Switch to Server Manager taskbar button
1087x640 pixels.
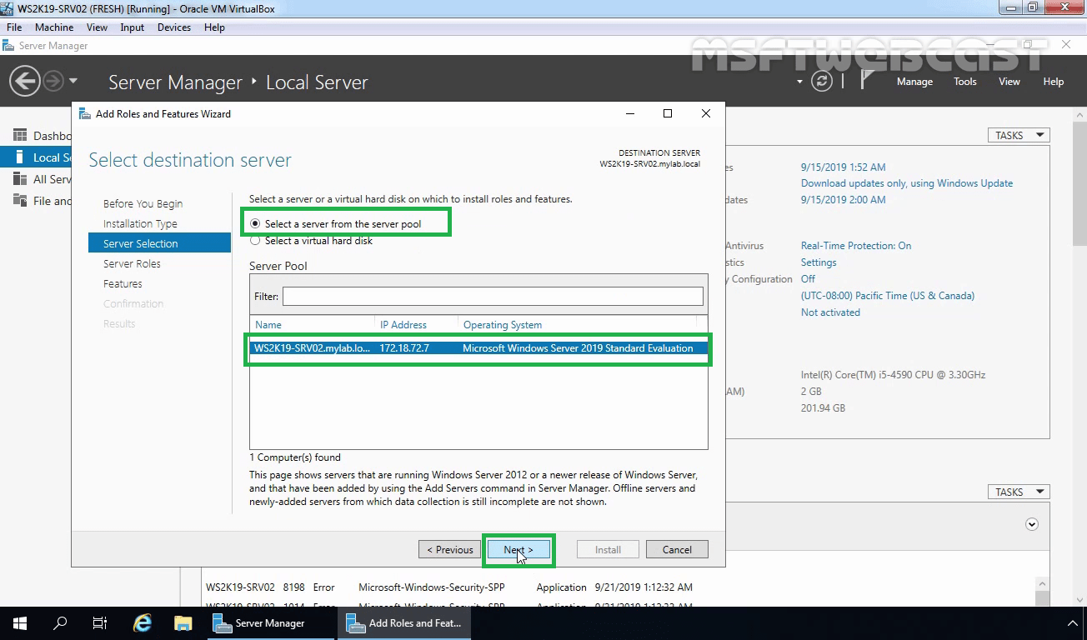click(x=269, y=623)
